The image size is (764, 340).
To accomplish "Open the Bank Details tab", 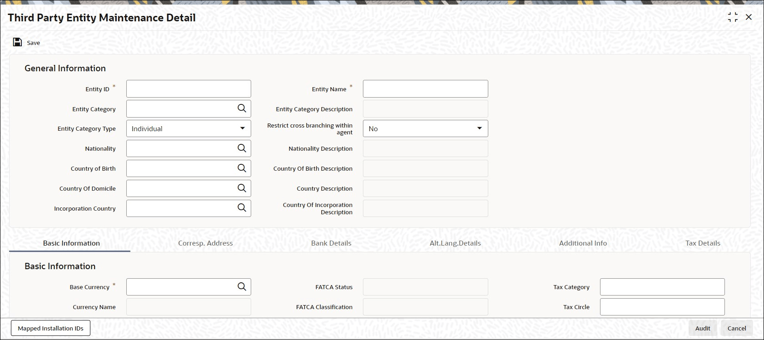I will coord(331,243).
